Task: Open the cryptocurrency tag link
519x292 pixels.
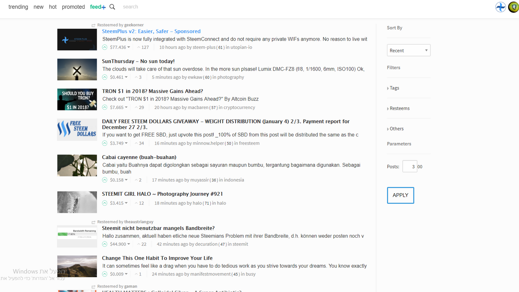Action: click(x=239, y=108)
